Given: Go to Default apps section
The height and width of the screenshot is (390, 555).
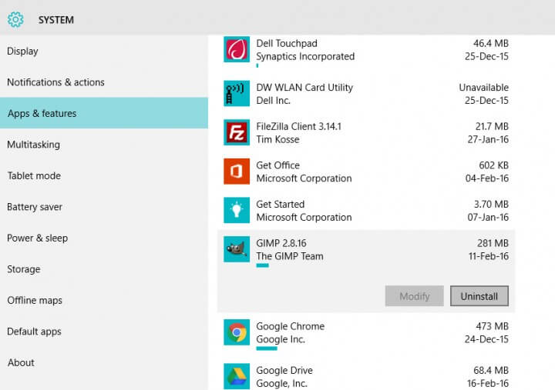Looking at the screenshot, I should [x=104, y=332].
